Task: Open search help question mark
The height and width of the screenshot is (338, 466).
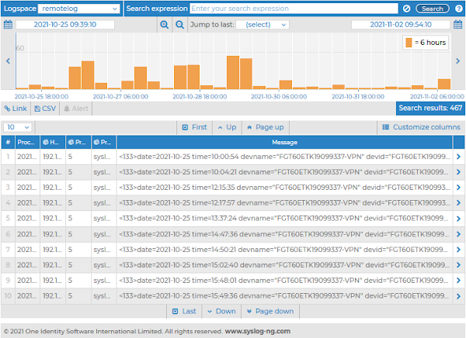Action: [458, 9]
